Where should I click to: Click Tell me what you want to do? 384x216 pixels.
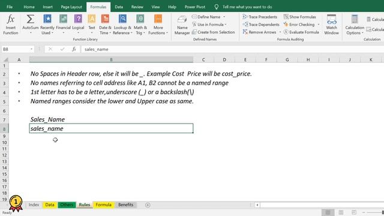[247, 7]
